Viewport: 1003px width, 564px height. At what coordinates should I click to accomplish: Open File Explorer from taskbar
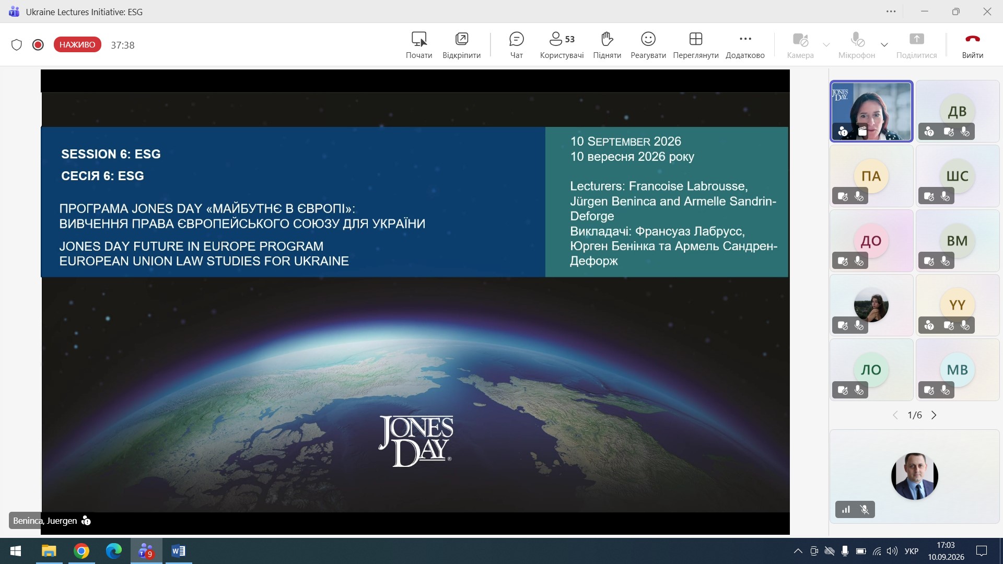pyautogui.click(x=49, y=551)
